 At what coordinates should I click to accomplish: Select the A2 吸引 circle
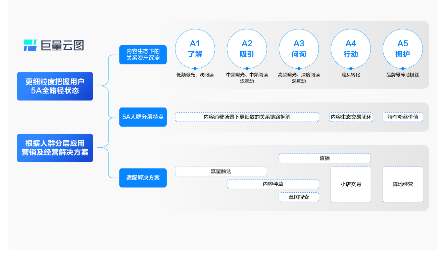click(x=247, y=49)
